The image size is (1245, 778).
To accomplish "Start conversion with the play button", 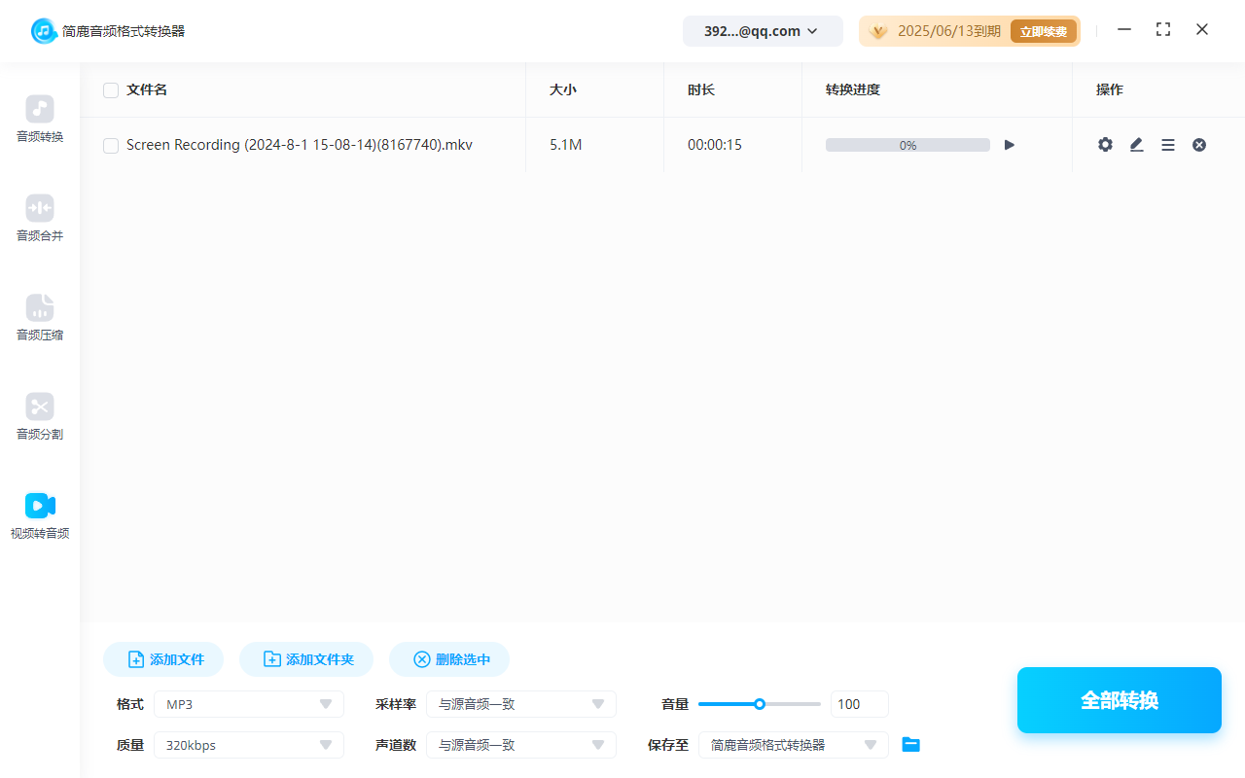I will coord(1009,144).
